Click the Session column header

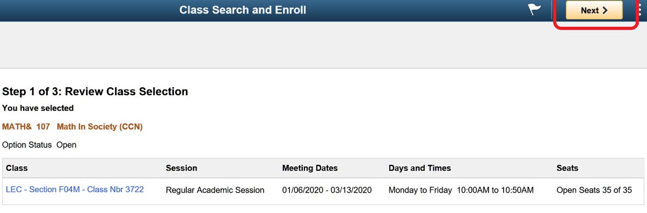181,168
